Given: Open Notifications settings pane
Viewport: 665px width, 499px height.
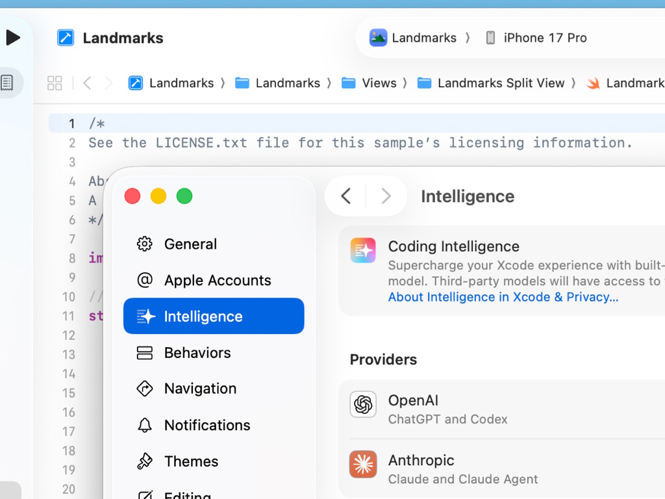Looking at the screenshot, I should tap(207, 425).
